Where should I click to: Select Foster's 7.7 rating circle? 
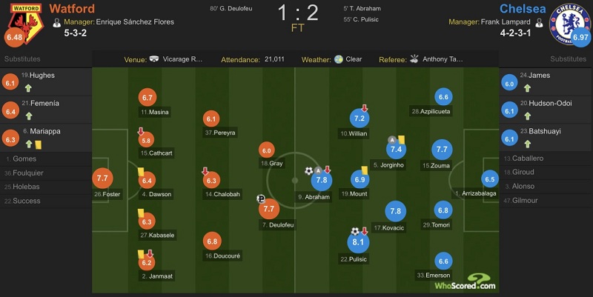pyautogui.click(x=102, y=178)
